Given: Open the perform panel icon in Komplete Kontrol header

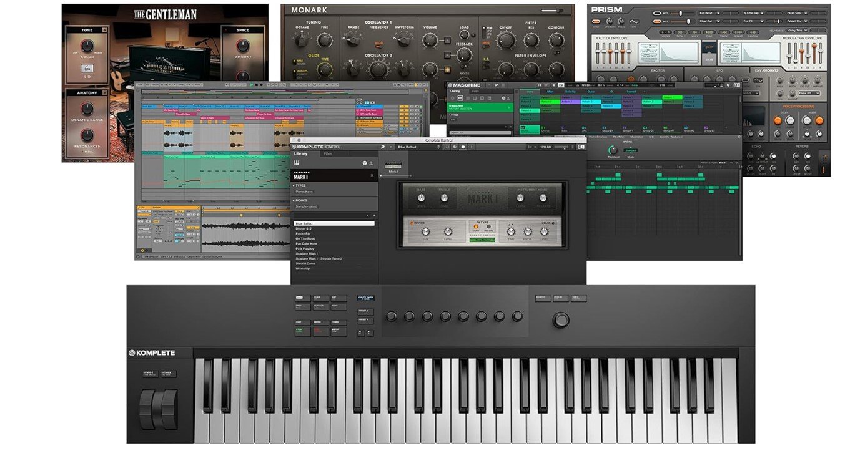Looking at the screenshot, I should [x=447, y=147].
